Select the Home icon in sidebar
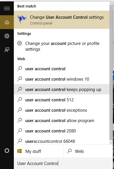This screenshot has height=169, width=114. click(x=7, y=22)
